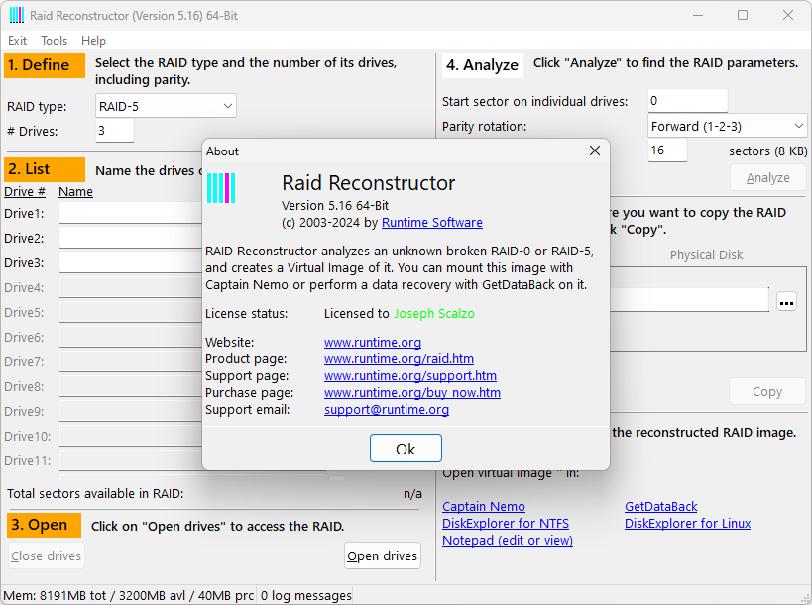Click the licensee name Joseph Scalzo
812x605 pixels.
pos(434,314)
